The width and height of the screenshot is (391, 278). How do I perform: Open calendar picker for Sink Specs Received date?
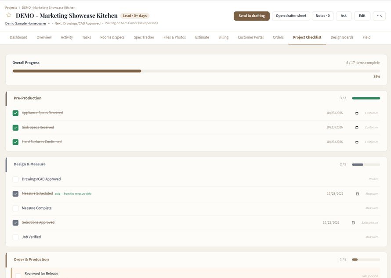(357, 128)
